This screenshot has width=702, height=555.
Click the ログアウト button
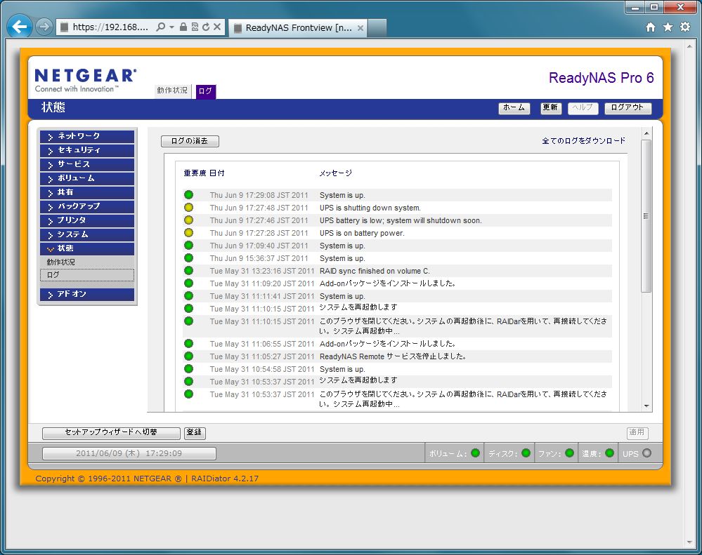pos(628,108)
